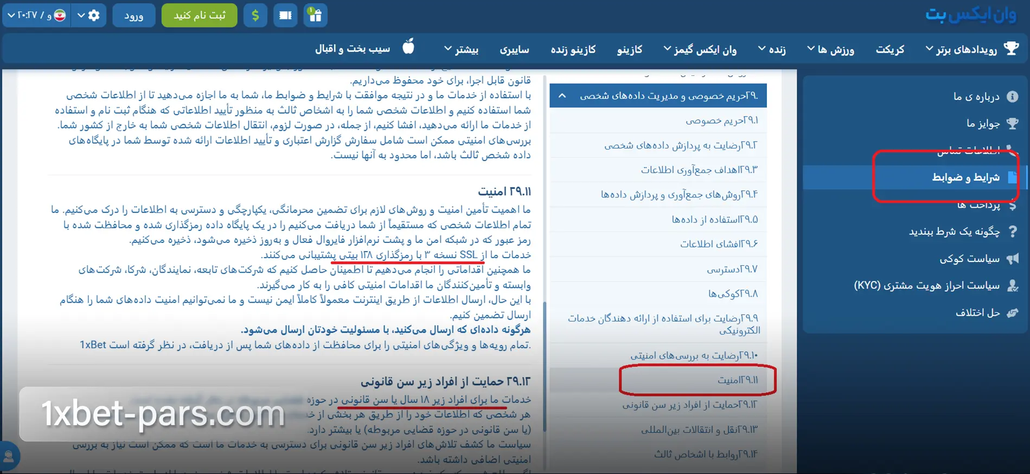Viewport: 1030px width, 474px height.
Task: Open سیاست احراز هویت مشتری (KYC) link
Action: pos(926,285)
